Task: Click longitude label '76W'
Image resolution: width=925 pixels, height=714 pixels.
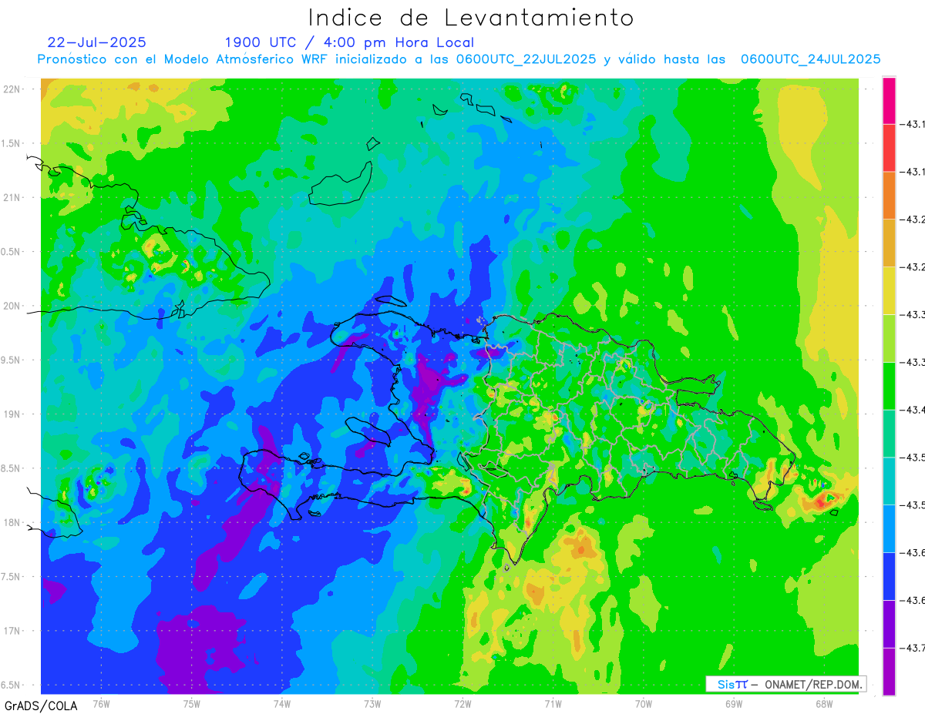Action: [x=101, y=704]
